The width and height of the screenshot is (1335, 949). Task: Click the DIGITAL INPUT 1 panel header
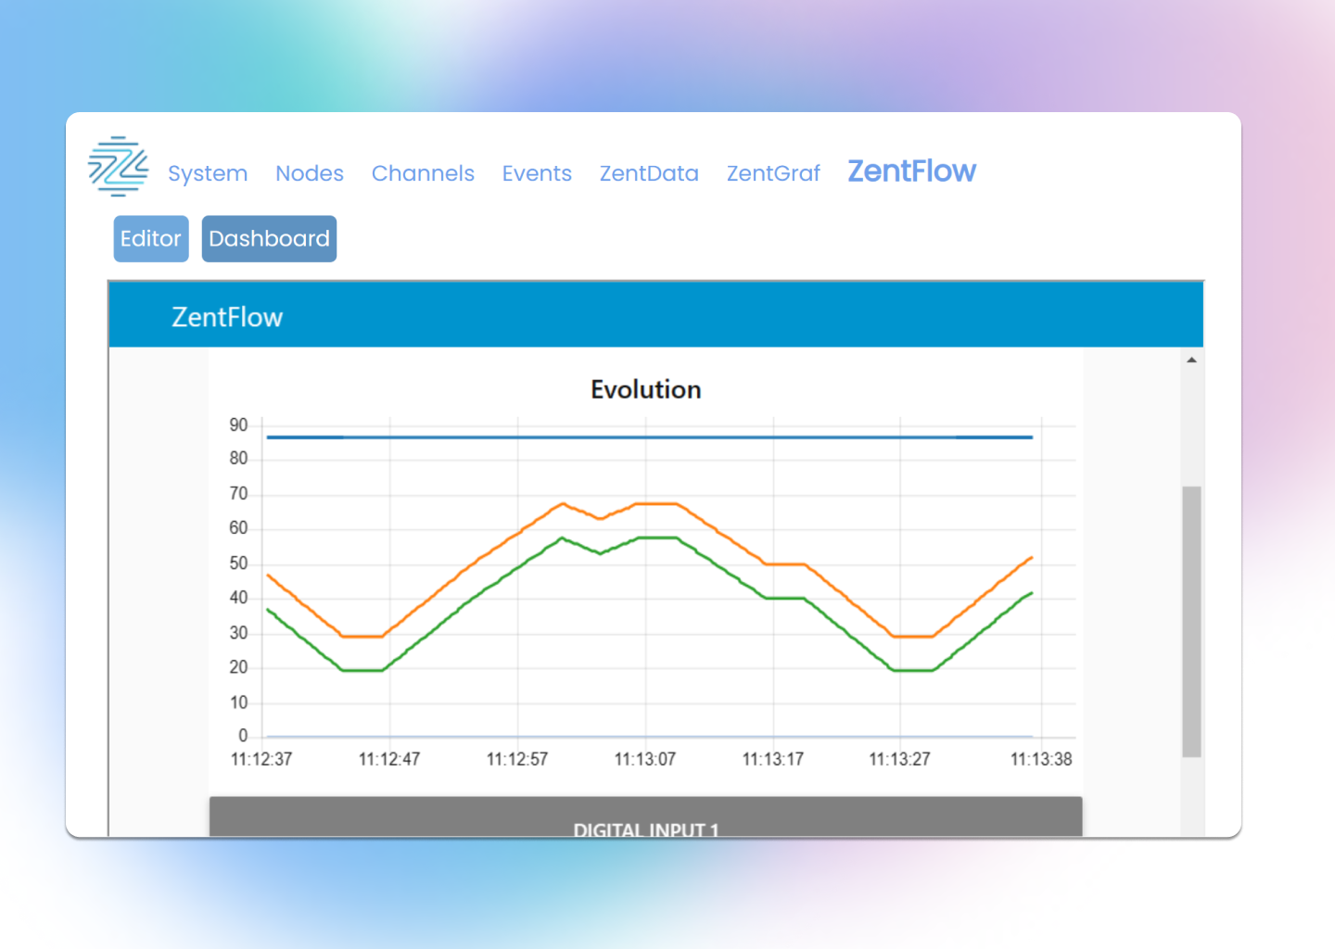[x=646, y=817]
